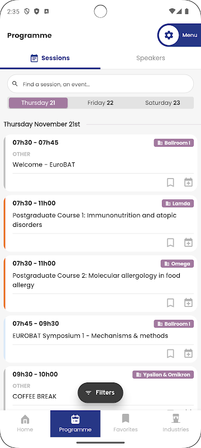Select Saturday 23 date
Image resolution: width=201 pixels, height=448 pixels.
pos(162,103)
